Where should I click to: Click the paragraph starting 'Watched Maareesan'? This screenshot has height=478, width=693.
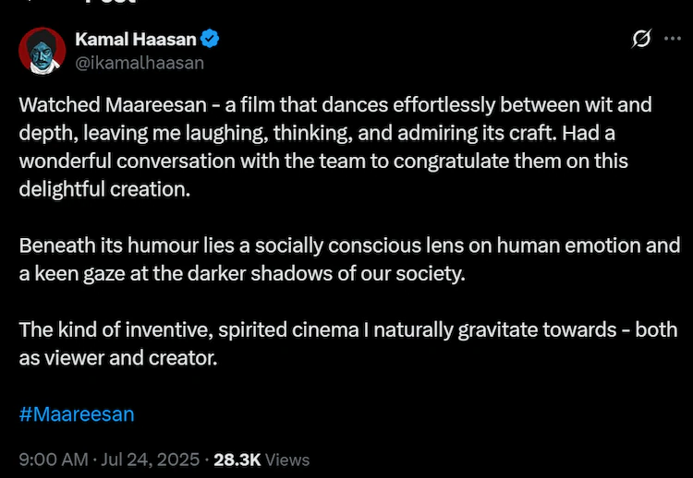tap(335, 147)
